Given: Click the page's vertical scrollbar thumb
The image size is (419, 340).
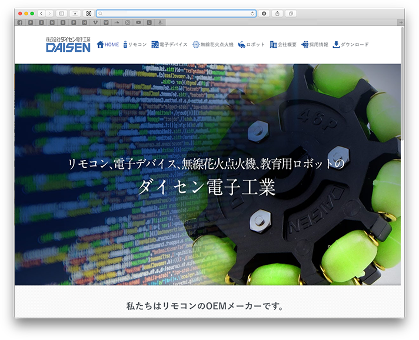Looking at the screenshot, I should point(403,84).
